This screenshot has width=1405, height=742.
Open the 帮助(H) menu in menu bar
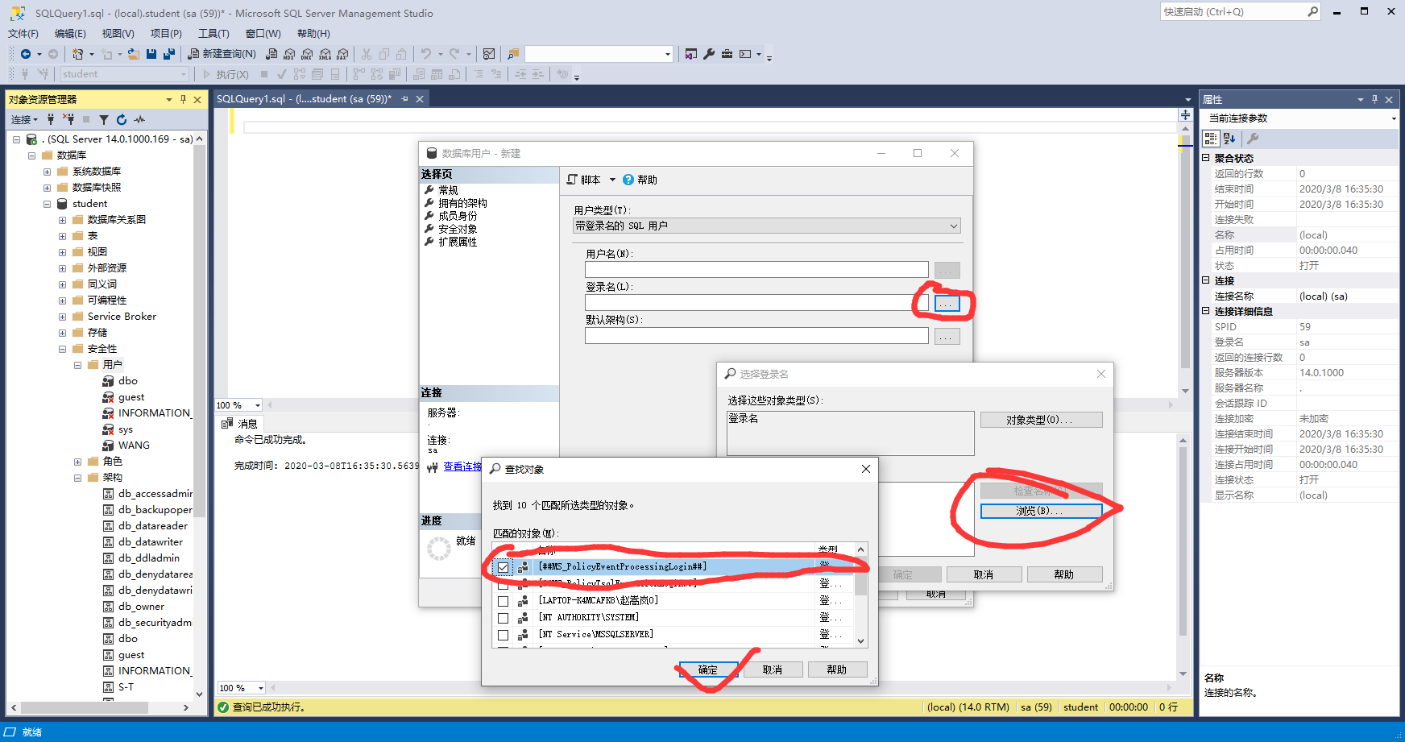tap(313, 34)
